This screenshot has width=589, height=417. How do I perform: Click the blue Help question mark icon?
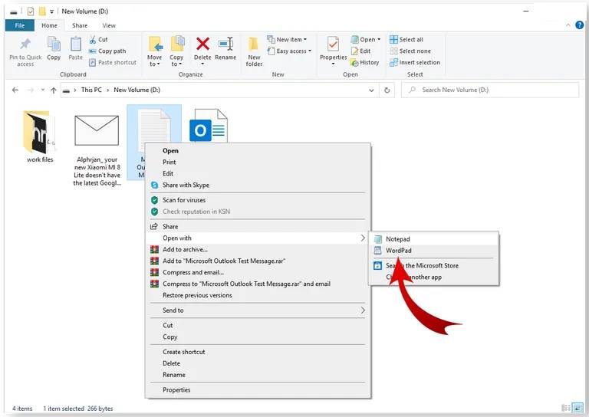click(579, 25)
